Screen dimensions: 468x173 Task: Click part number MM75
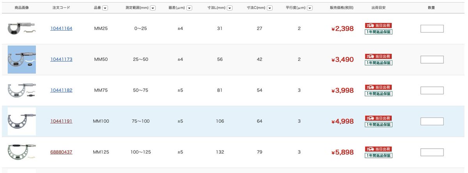coord(101,90)
